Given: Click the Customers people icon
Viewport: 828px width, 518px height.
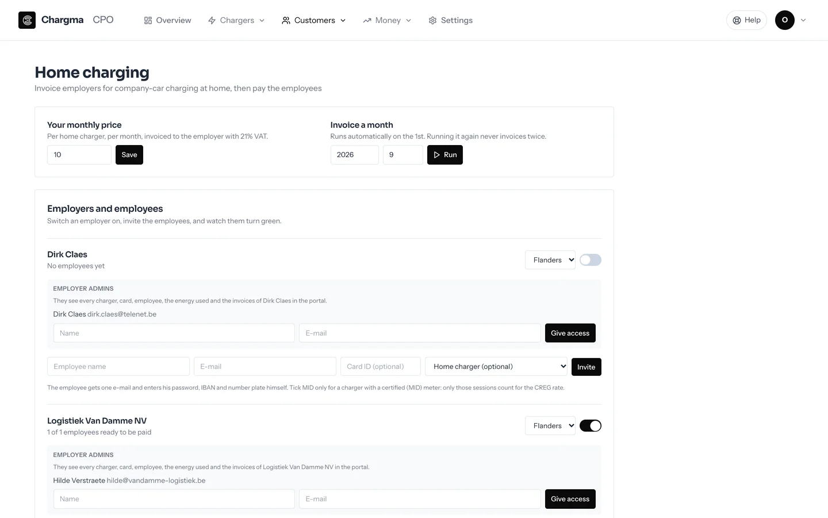Looking at the screenshot, I should click(286, 20).
